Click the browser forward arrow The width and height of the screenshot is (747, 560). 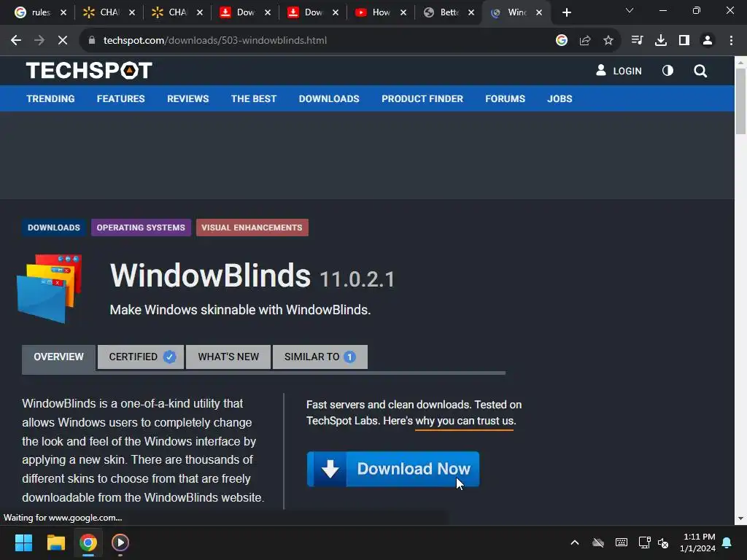pos(39,41)
